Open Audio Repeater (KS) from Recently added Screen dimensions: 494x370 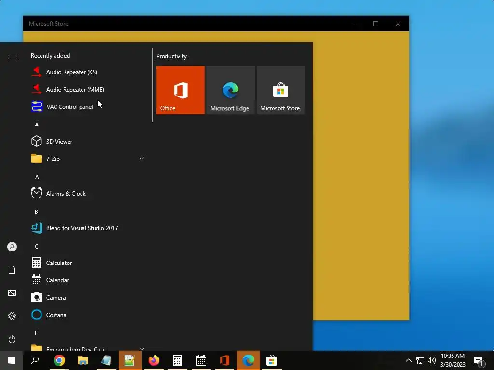click(88, 72)
